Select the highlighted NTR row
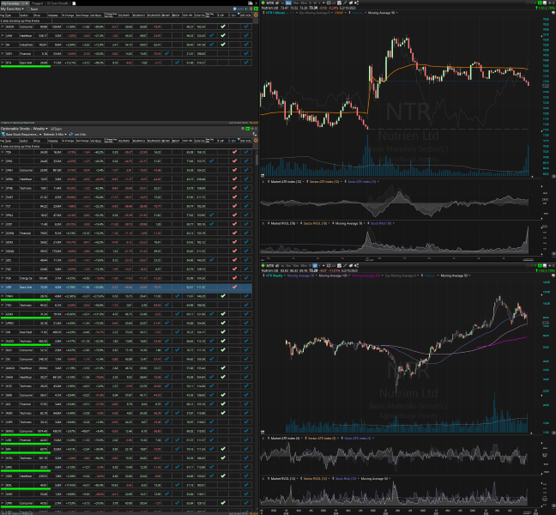 pos(126,287)
